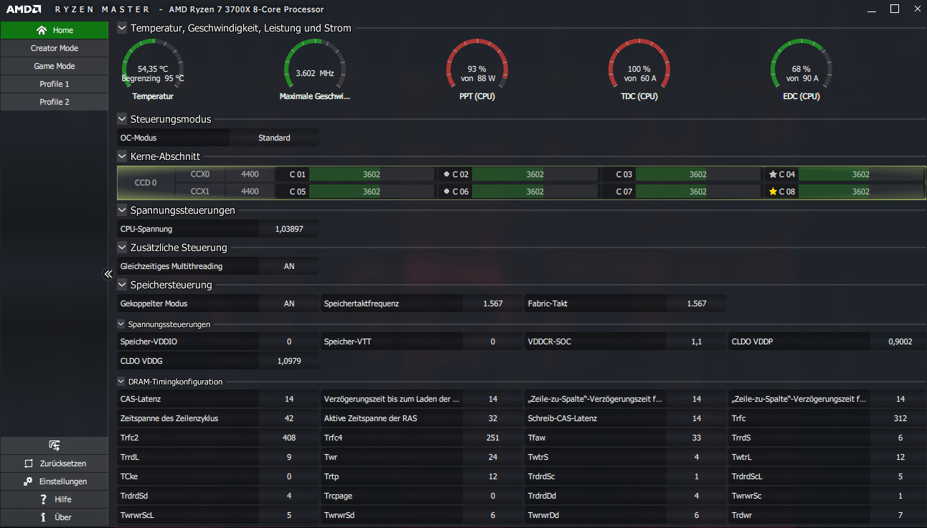Click the CCD 0 label
This screenshot has width=927, height=528.
pyautogui.click(x=146, y=183)
